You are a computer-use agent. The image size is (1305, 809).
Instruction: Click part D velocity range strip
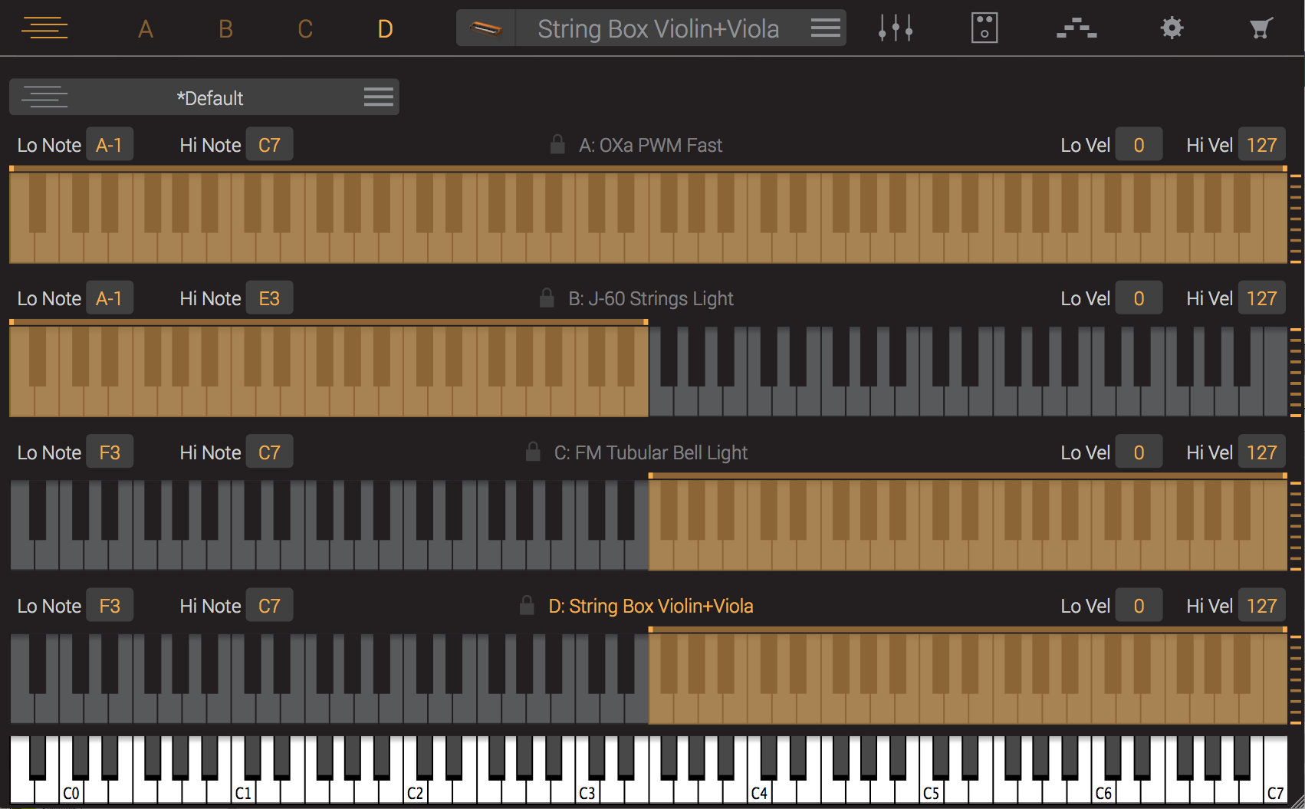(x=1296, y=679)
